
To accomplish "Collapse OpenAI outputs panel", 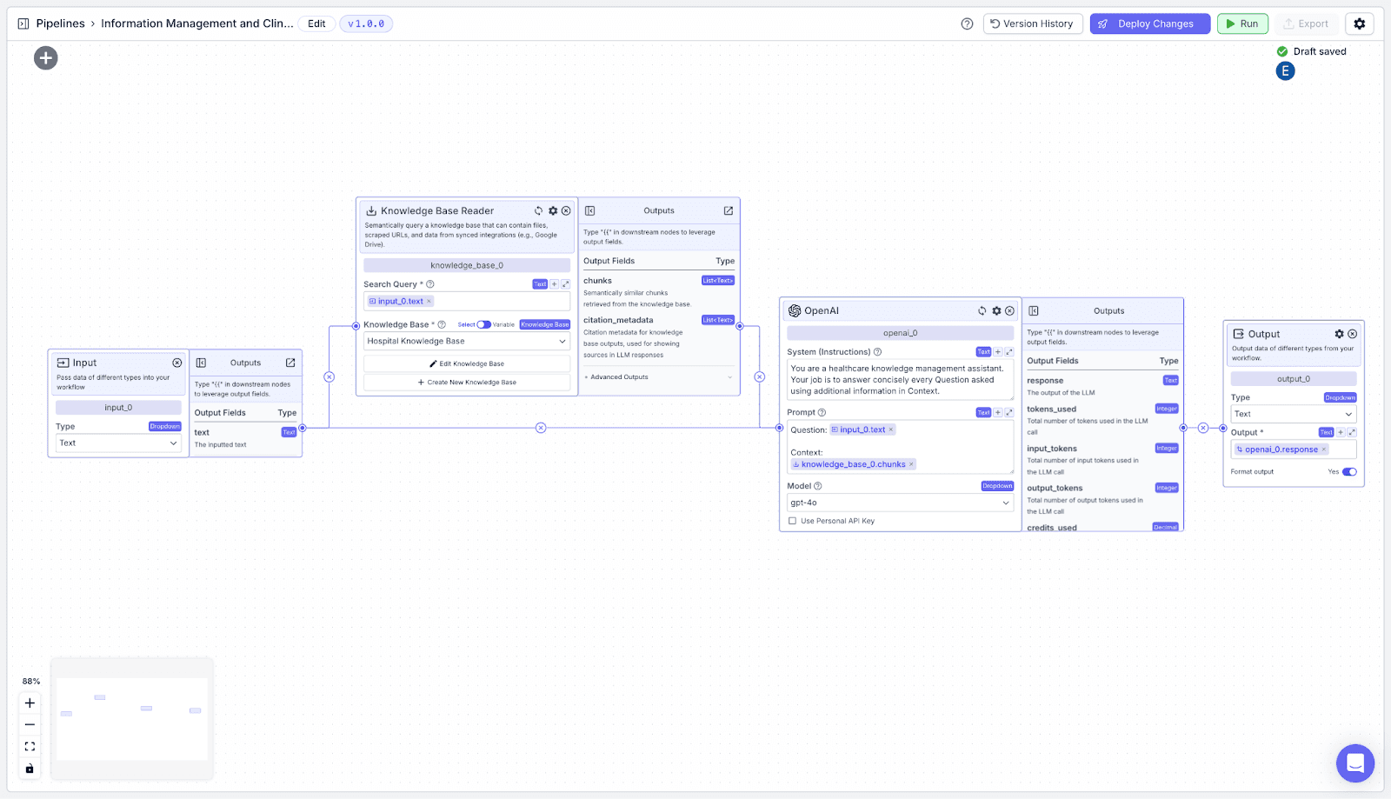I will click(x=1034, y=310).
